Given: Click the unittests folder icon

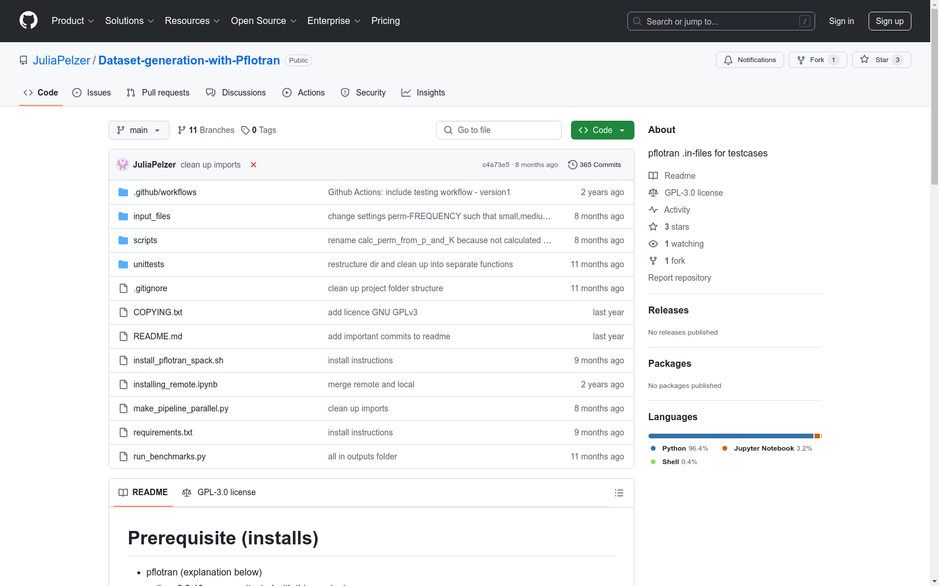Looking at the screenshot, I should [x=123, y=264].
